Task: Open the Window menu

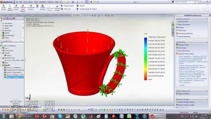Action: pyautogui.click(x=51, y=2)
